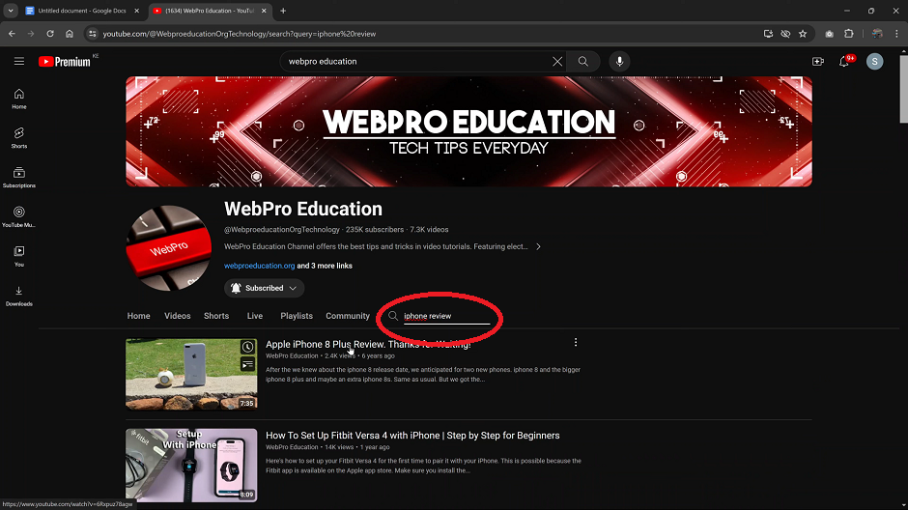Go back with browser back arrow
The image size is (908, 510).
pyautogui.click(x=12, y=34)
